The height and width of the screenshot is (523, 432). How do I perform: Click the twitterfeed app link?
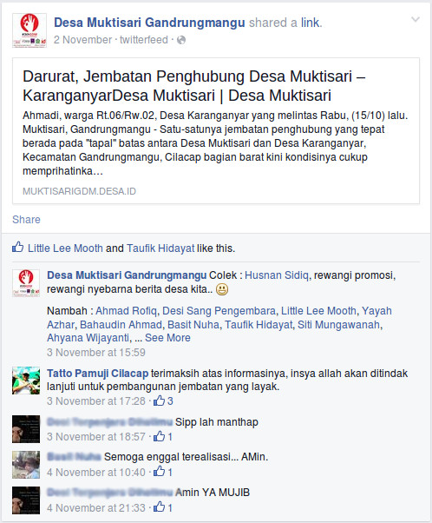point(144,40)
